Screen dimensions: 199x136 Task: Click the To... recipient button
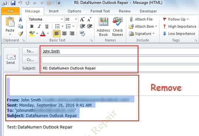pos(30,51)
